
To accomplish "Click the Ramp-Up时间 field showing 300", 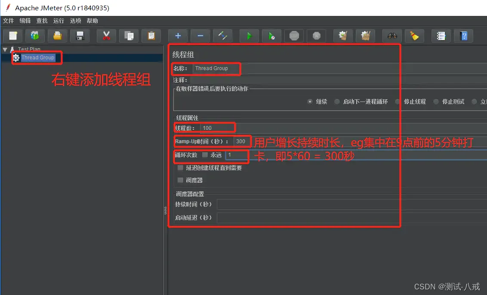I will (x=360, y=141).
